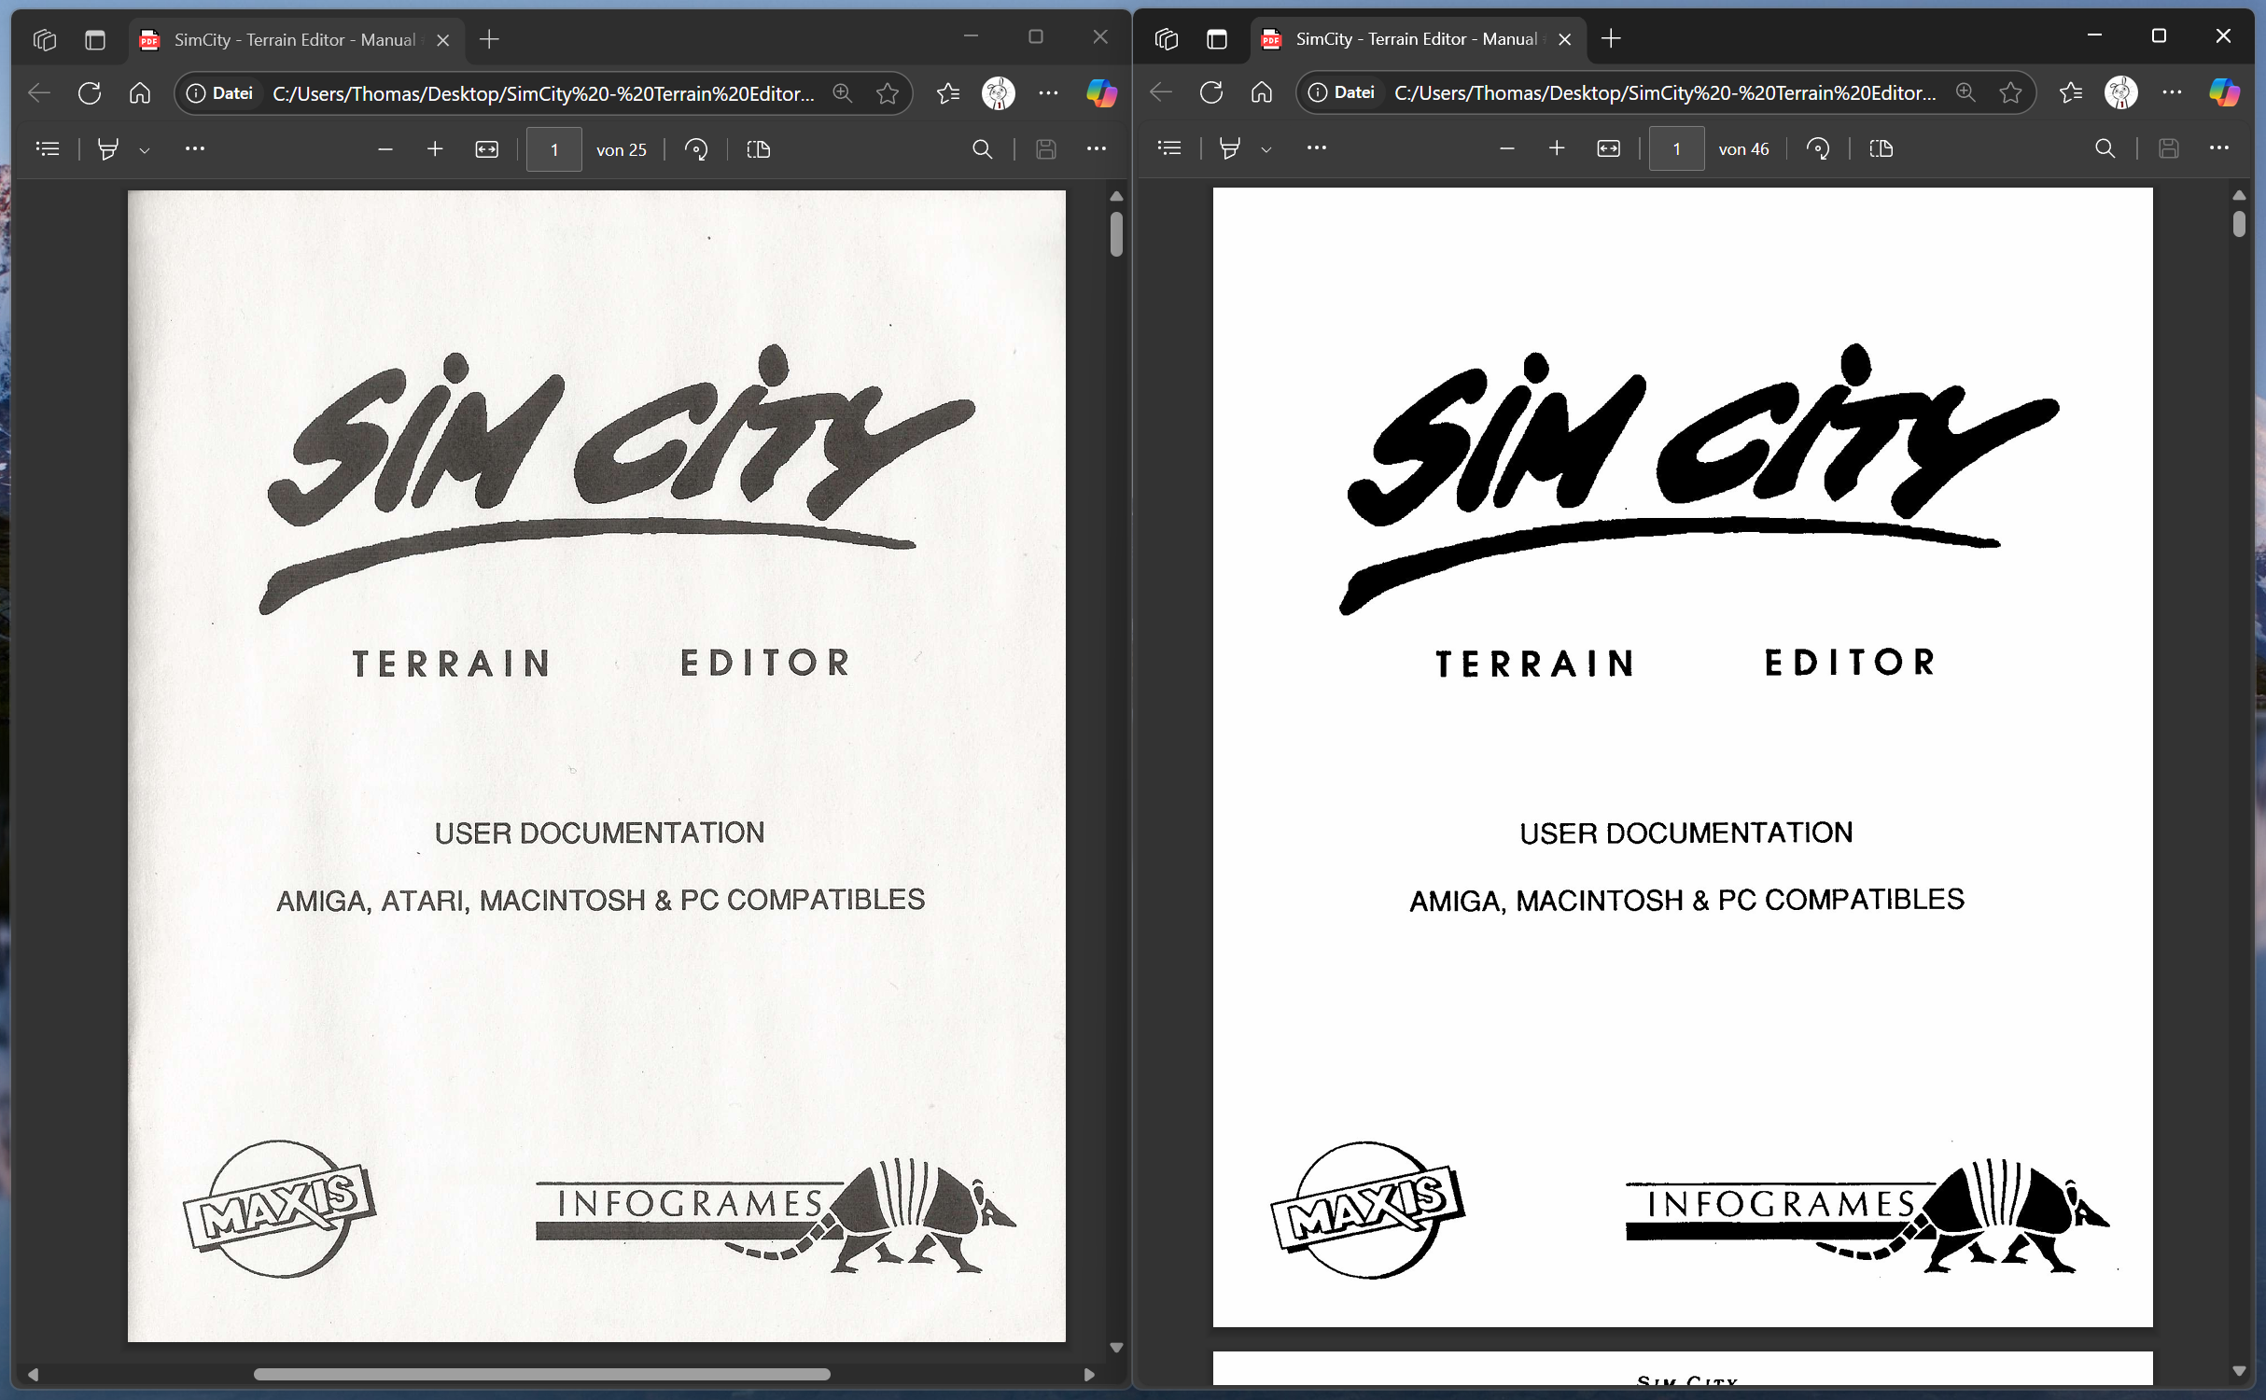Open browser settings menu in left window
This screenshot has width=2266, height=1400.
1049,93
